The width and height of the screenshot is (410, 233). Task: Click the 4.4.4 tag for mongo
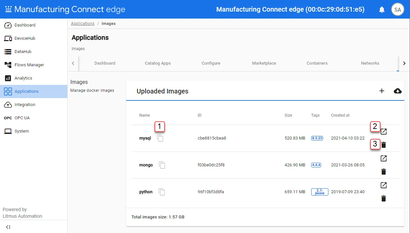point(316,165)
